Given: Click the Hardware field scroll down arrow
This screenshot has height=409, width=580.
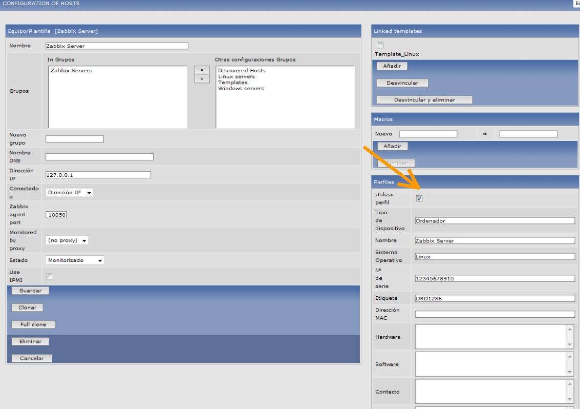Looking at the screenshot, I should 570,344.
